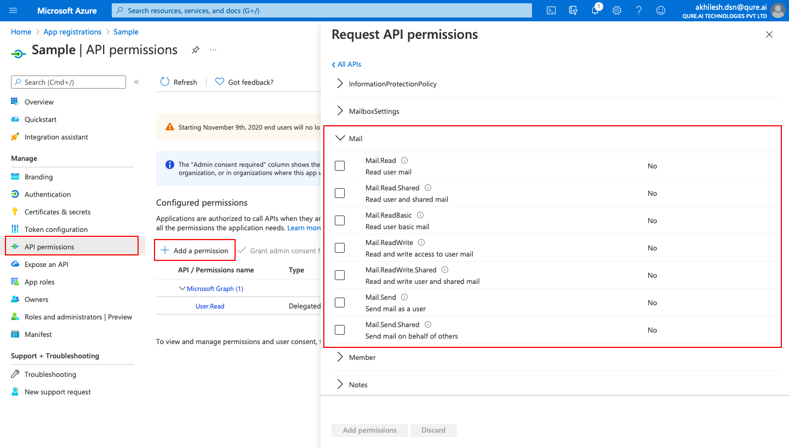Image resolution: width=789 pixels, height=448 pixels.
Task: Click the sidebar Search (Cmd+/) field
Action: 68,82
